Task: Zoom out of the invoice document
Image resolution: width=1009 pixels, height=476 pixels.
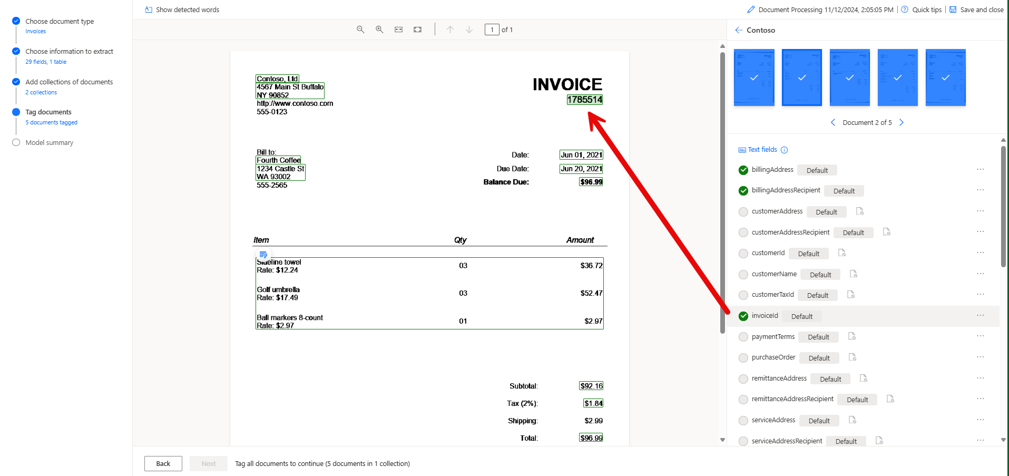Action: (360, 30)
